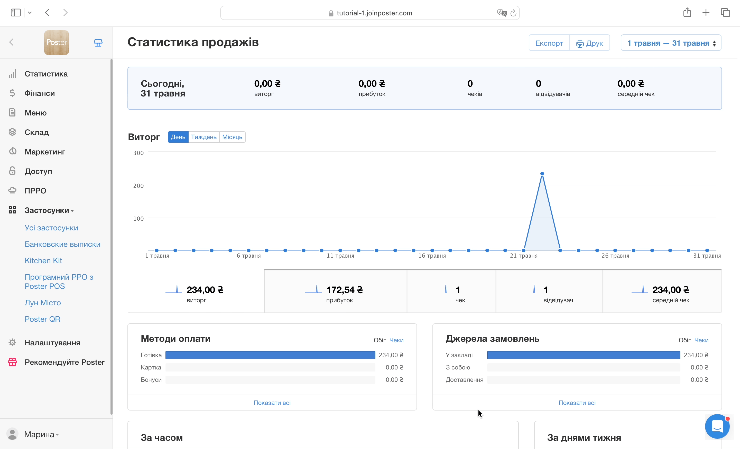Open the Kitchen Kit link
The width and height of the screenshot is (740, 449).
(43, 260)
